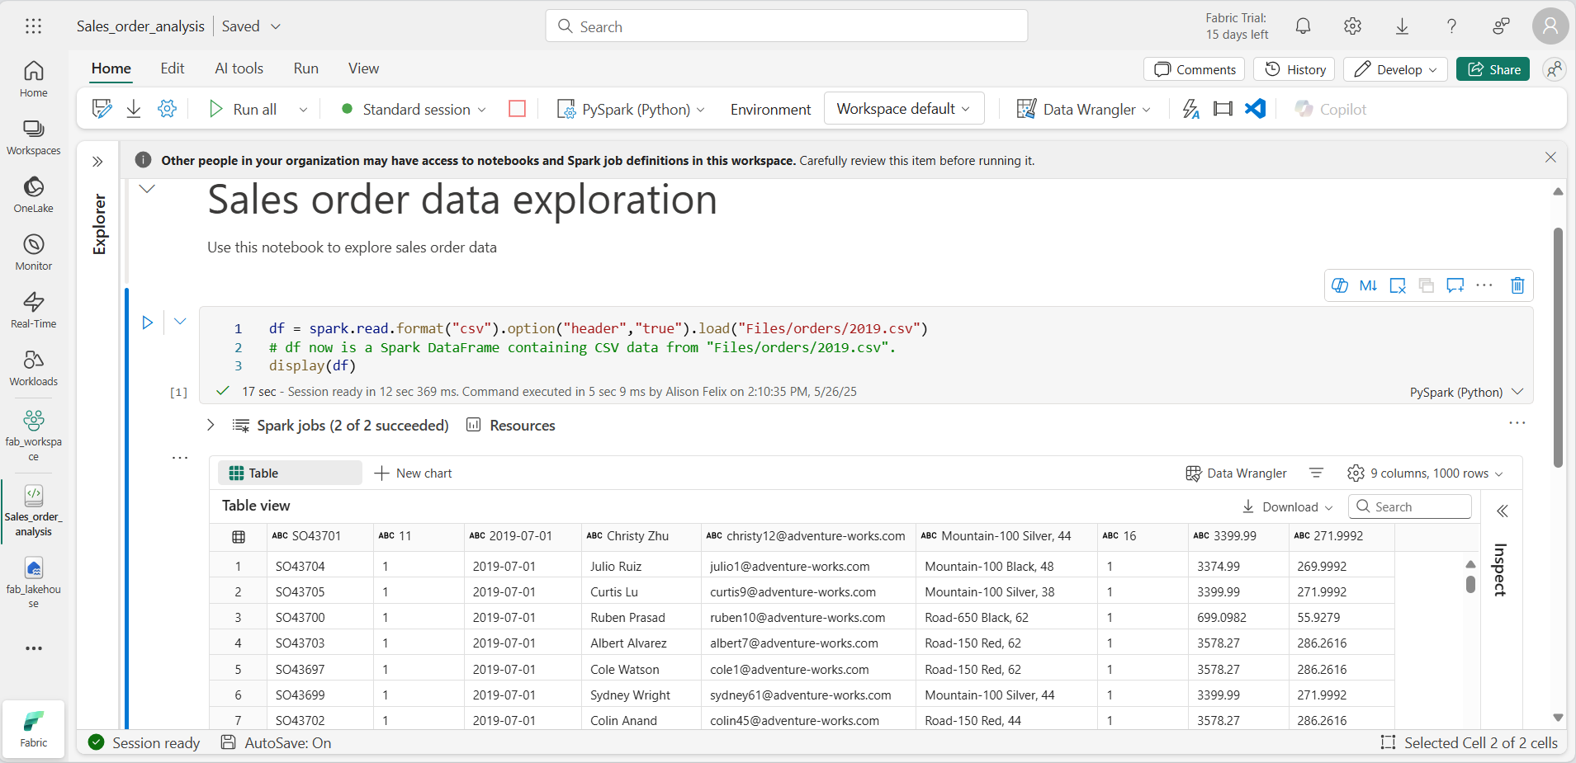Open PySpark (Python) language dropdown

632,109
